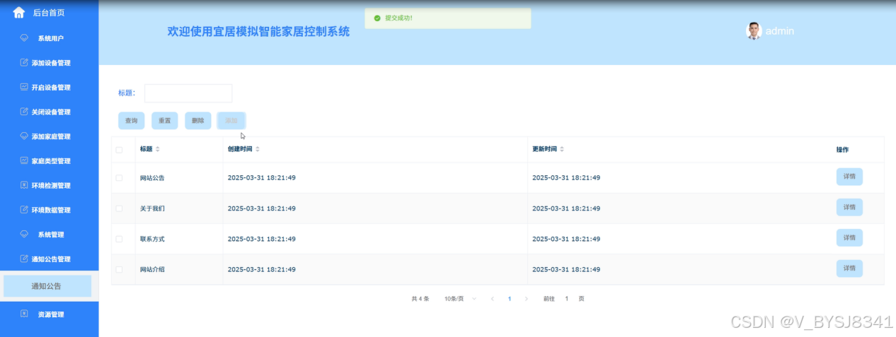The image size is (896, 337).
Task: Click the admin avatar picture
Action: tap(754, 30)
